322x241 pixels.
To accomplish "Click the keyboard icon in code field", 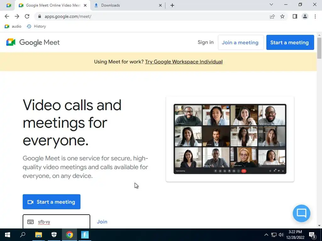I will 31,222.
